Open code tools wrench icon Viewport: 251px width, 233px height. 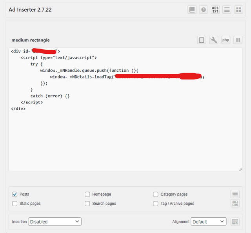tap(213, 40)
